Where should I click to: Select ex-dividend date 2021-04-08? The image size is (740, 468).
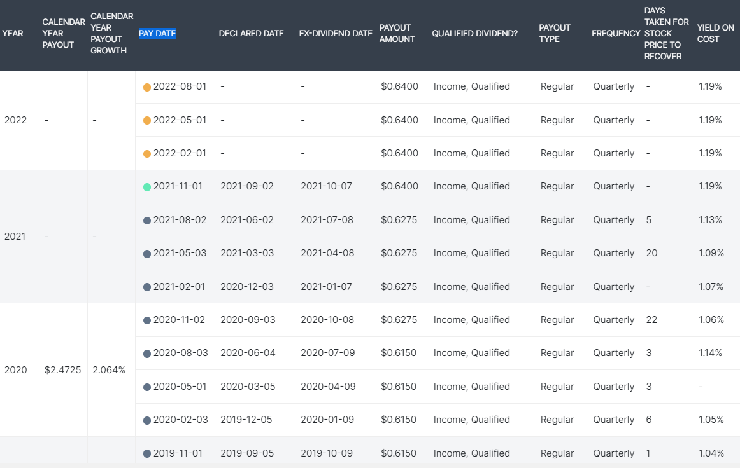click(327, 253)
